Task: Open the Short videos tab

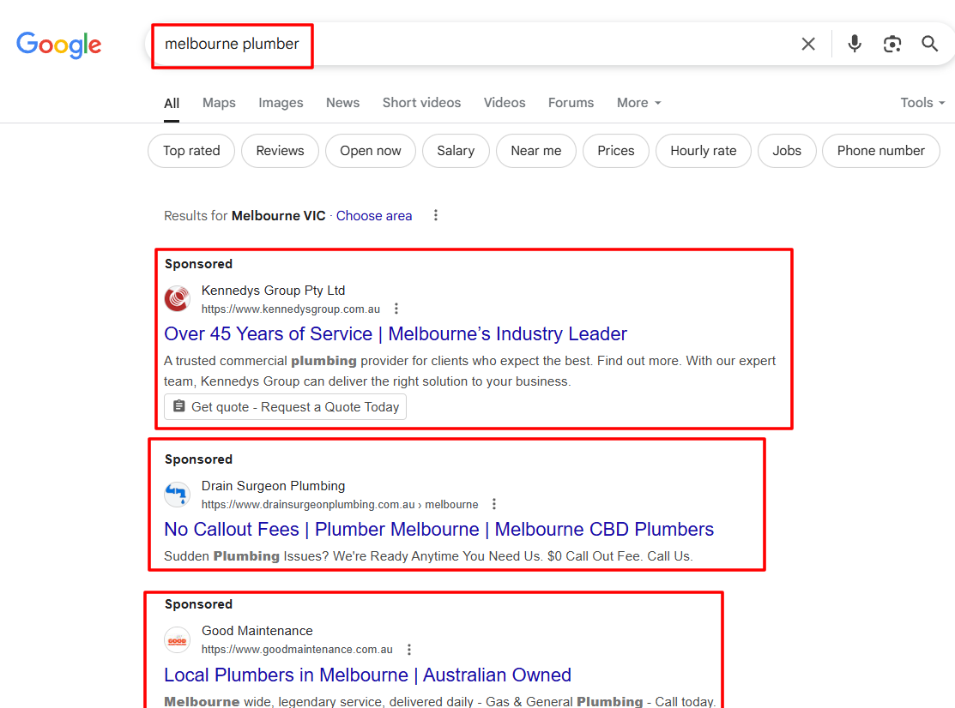Action: point(421,103)
